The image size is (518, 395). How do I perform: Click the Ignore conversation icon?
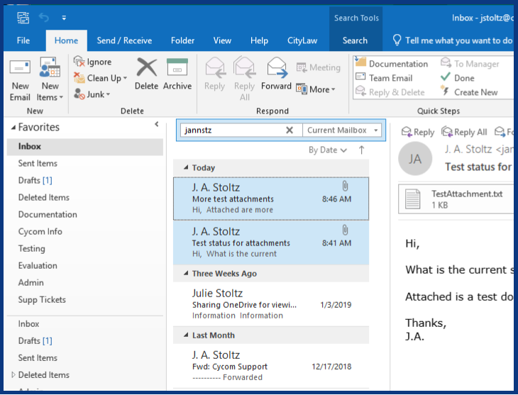click(79, 62)
